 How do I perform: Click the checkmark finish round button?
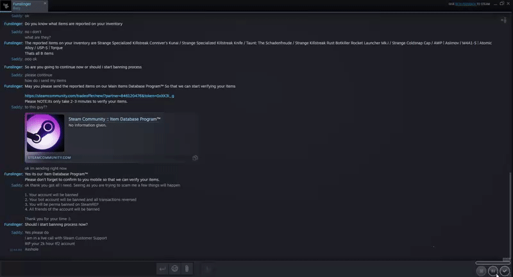pyautogui.click(x=505, y=271)
